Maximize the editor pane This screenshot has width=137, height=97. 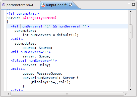click(x=133, y=4)
